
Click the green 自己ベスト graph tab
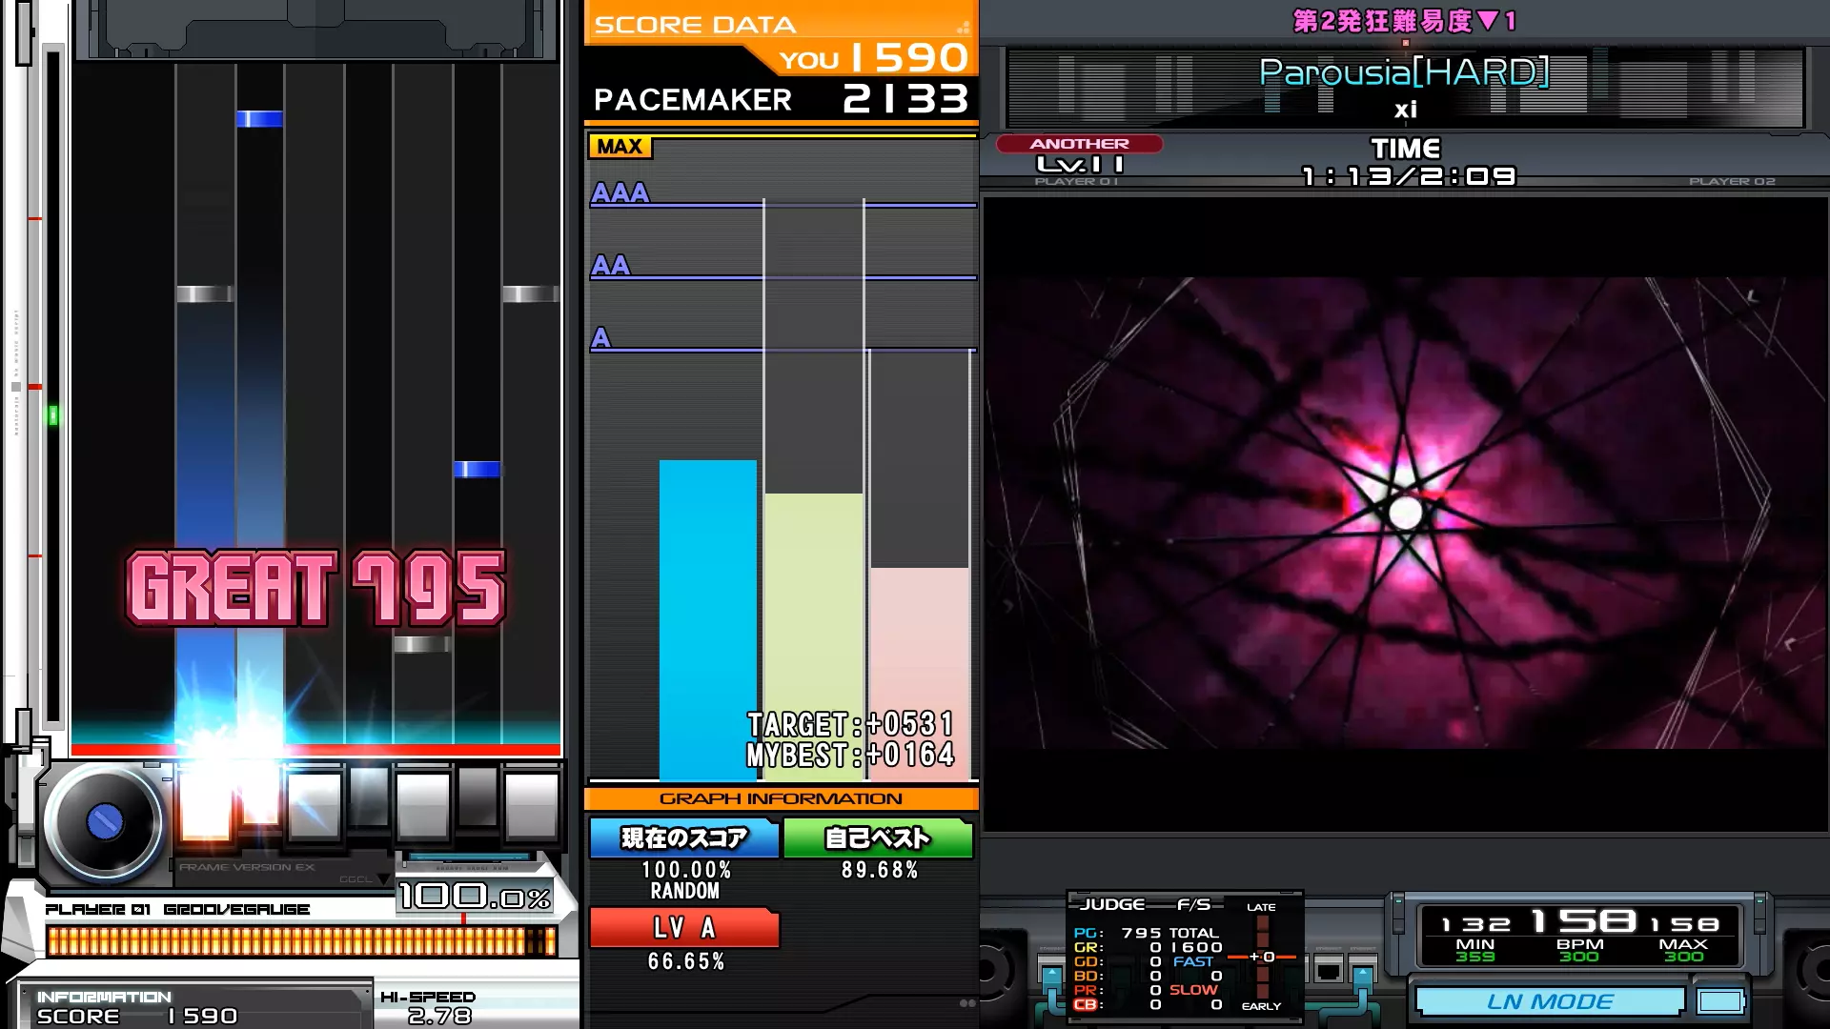(x=878, y=838)
